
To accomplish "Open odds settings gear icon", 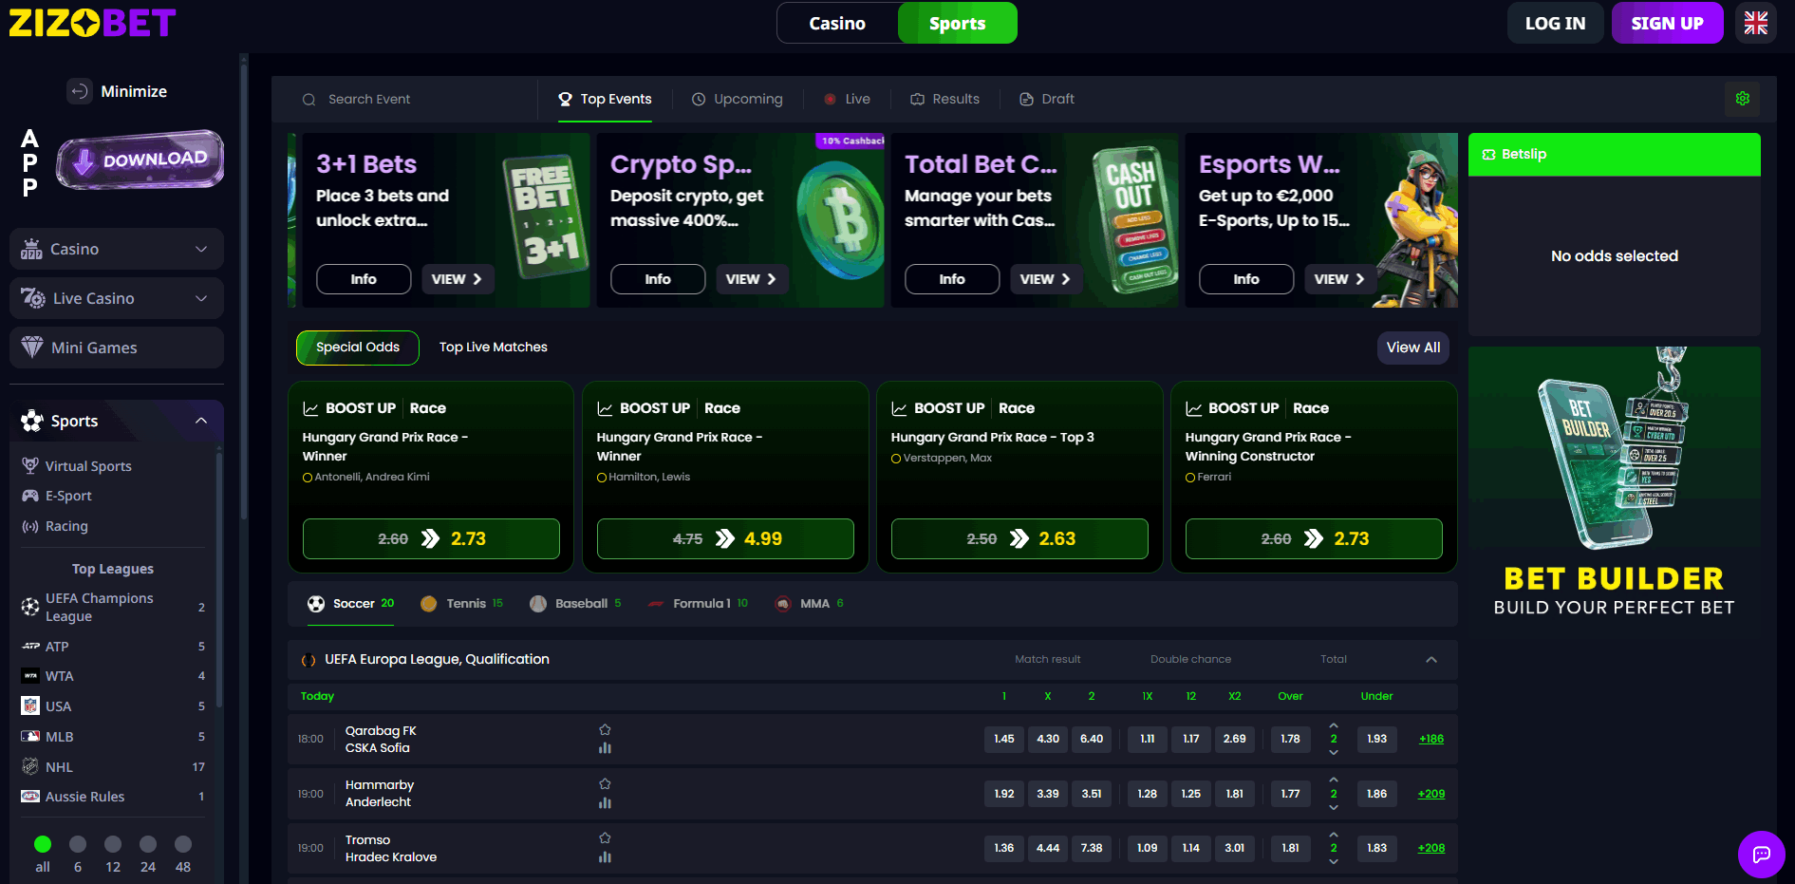I will [x=1742, y=99].
